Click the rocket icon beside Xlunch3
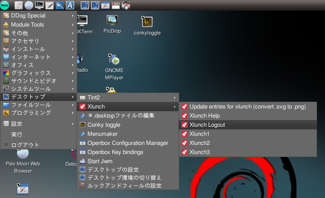Image resolution: width=325 pixels, height=198 pixels. pyautogui.click(x=184, y=152)
